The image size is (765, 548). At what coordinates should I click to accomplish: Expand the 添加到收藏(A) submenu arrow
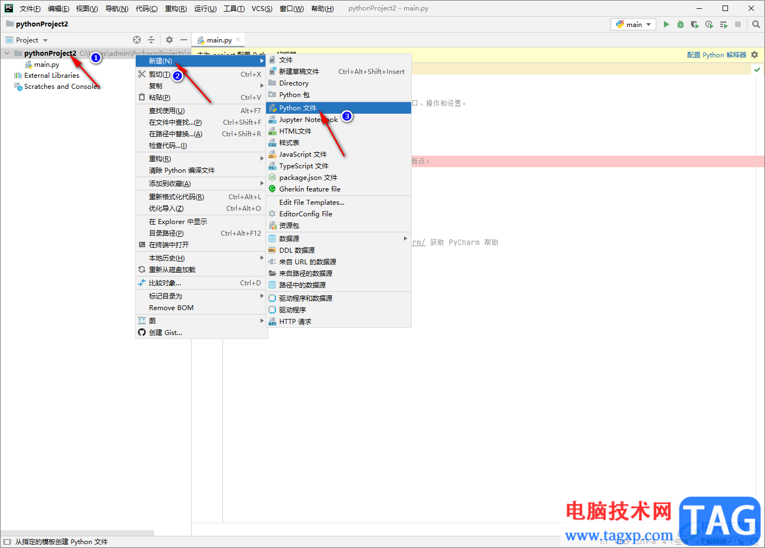(x=262, y=184)
